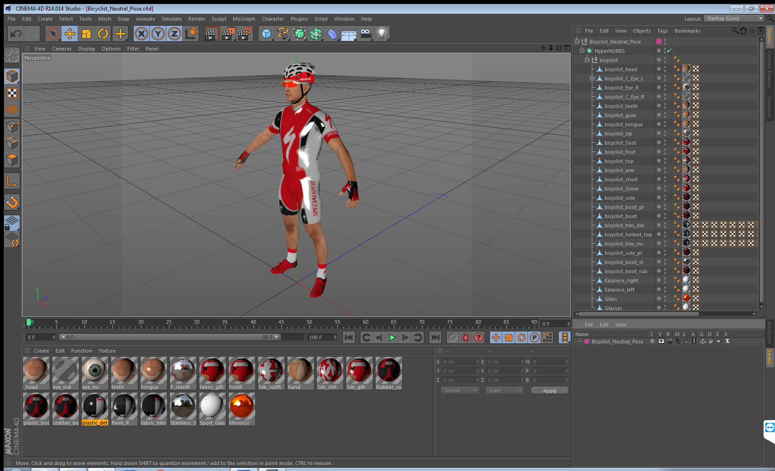Open Edit Render Settings icon
Image resolution: width=775 pixels, height=471 pixels.
click(x=245, y=34)
